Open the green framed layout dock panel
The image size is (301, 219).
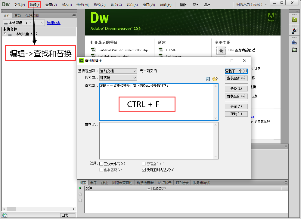point(294,50)
